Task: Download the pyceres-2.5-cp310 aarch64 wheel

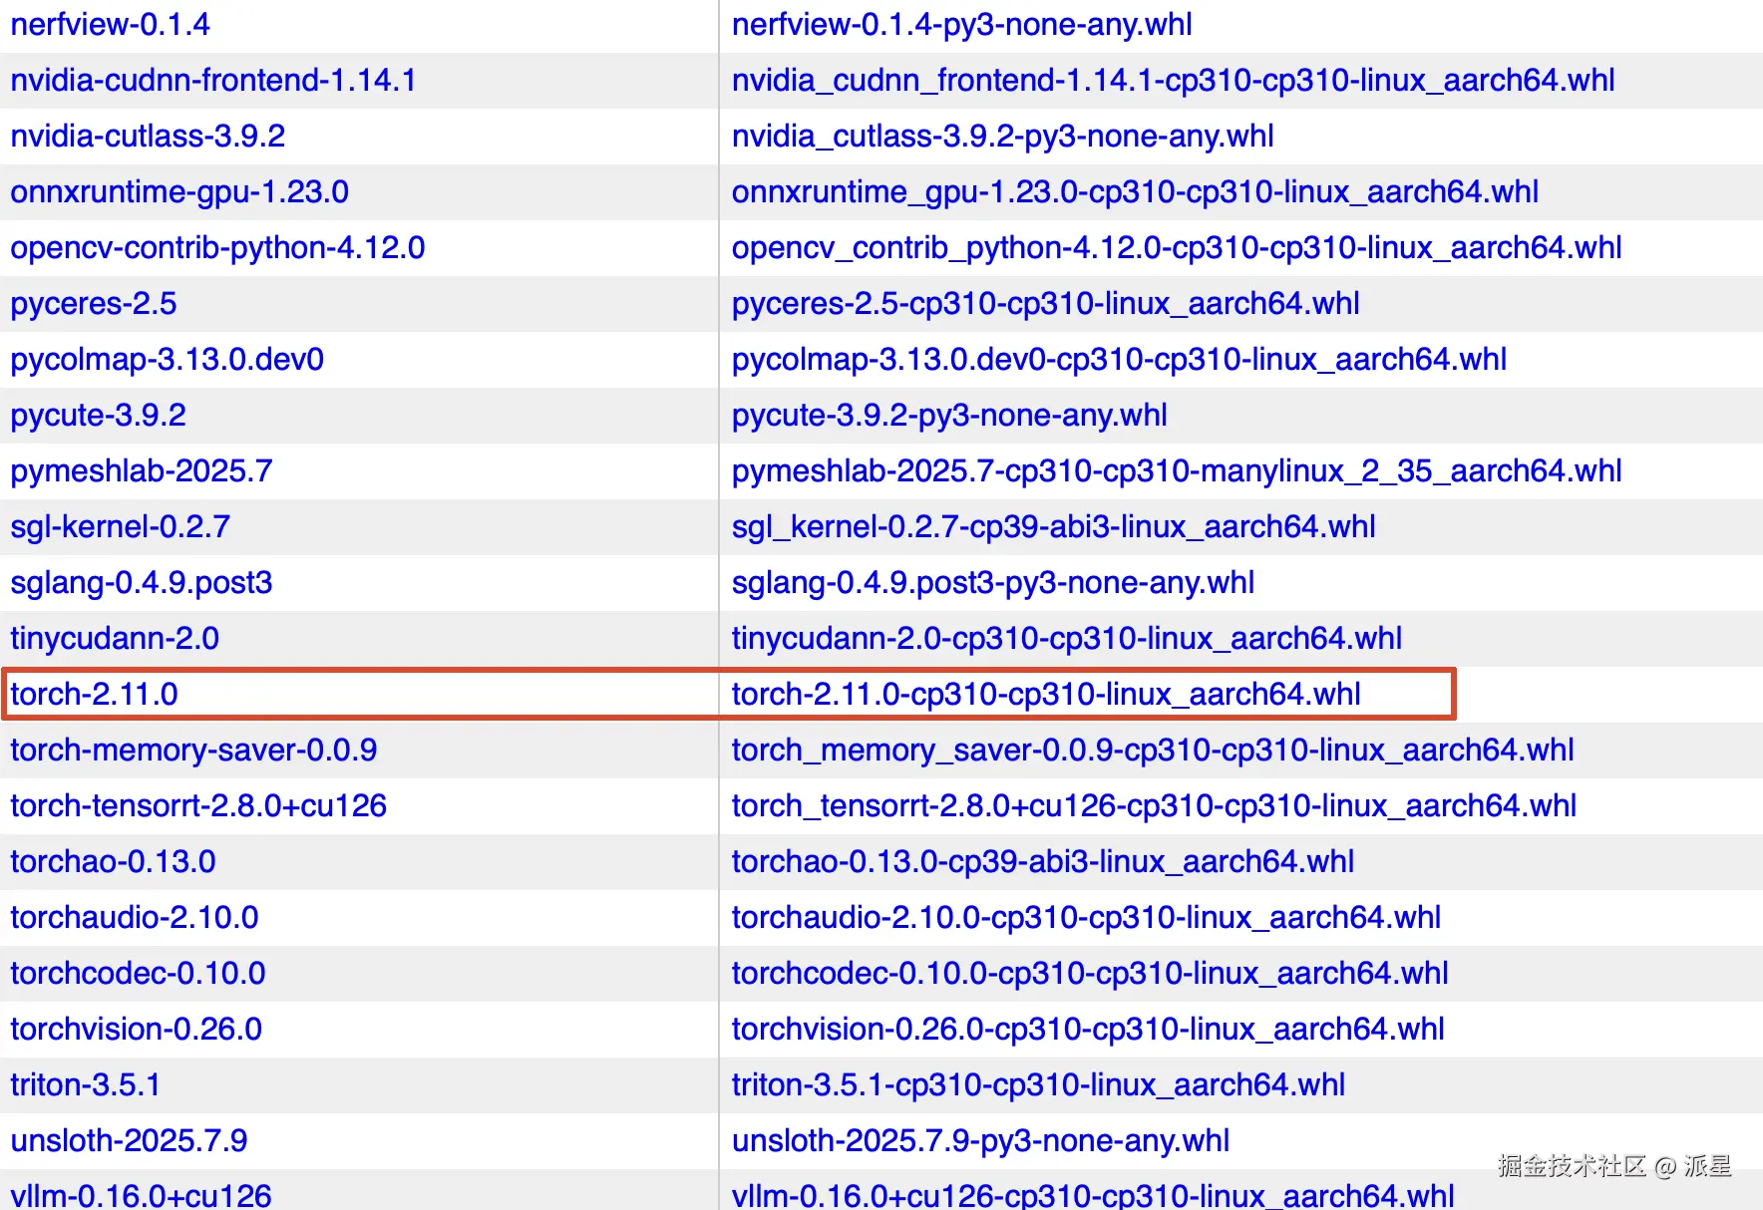Action: point(1045,303)
